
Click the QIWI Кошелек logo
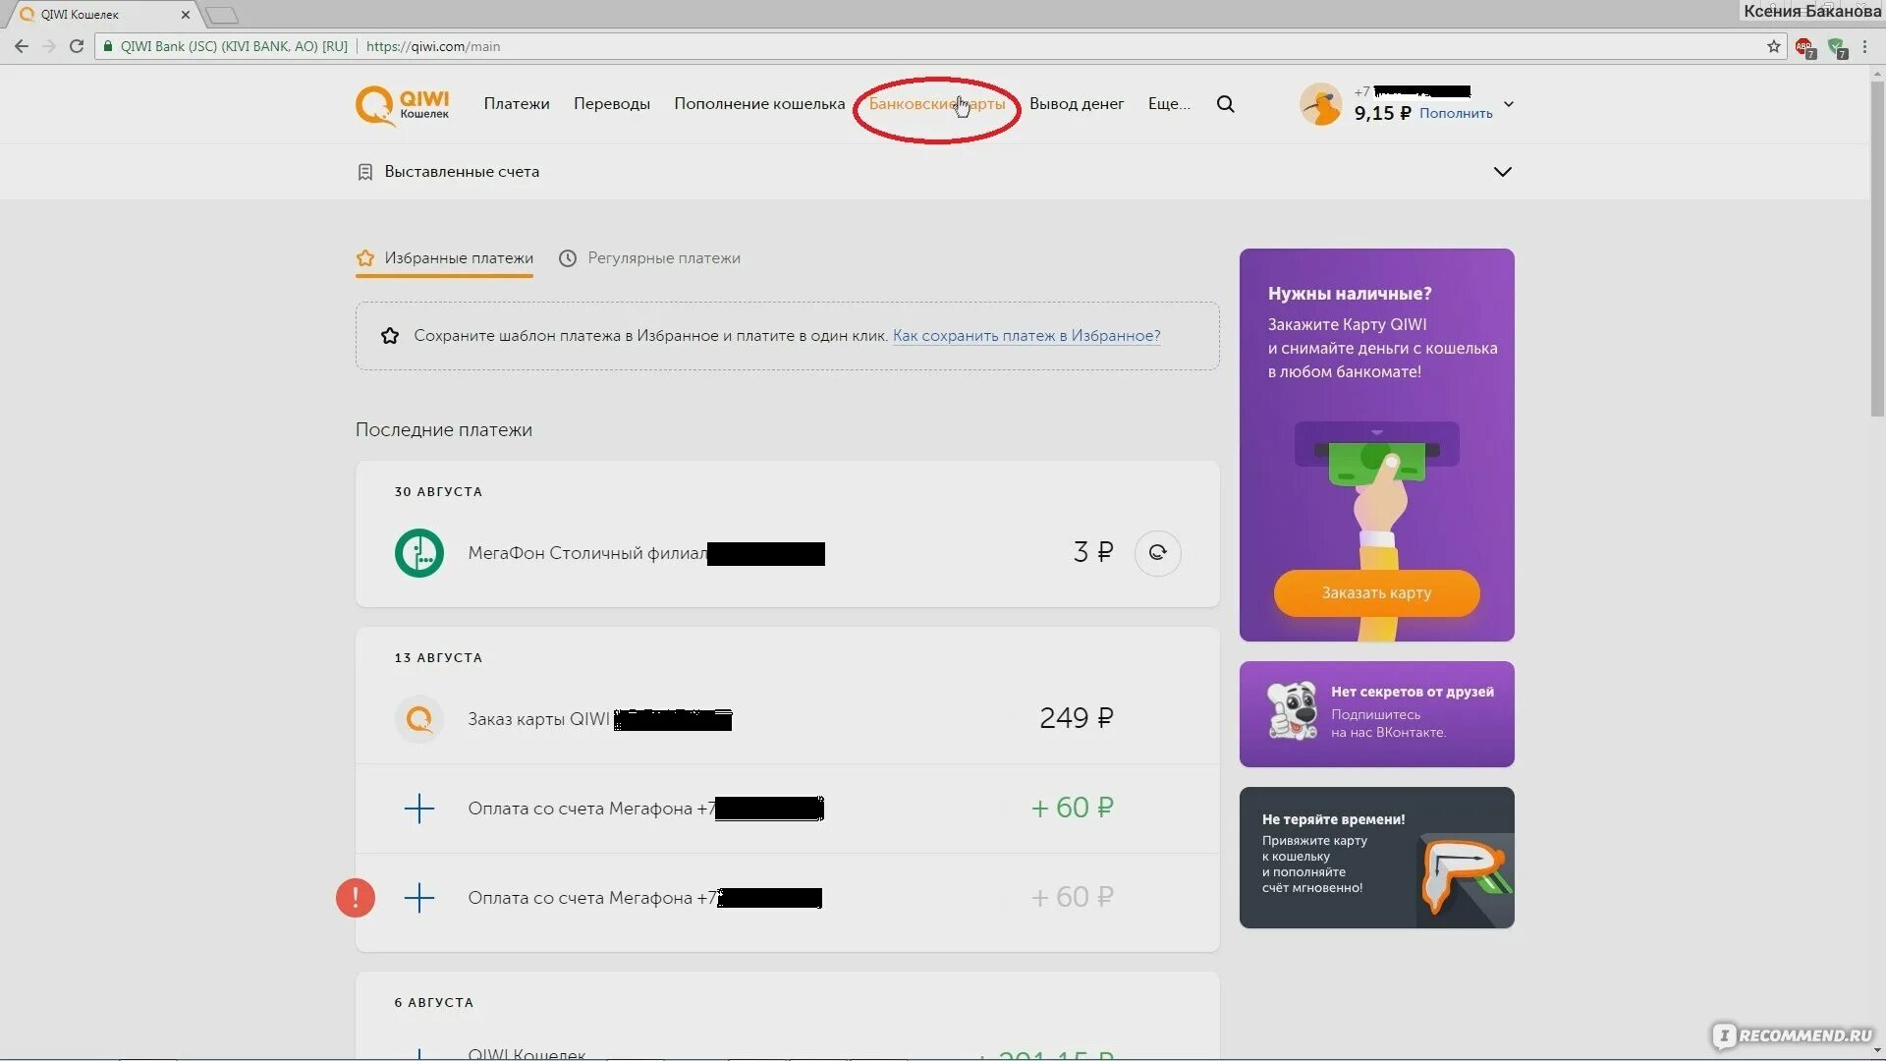402,105
